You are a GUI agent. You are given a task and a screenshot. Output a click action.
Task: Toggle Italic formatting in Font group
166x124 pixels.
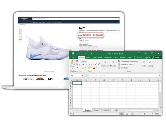point(86,64)
